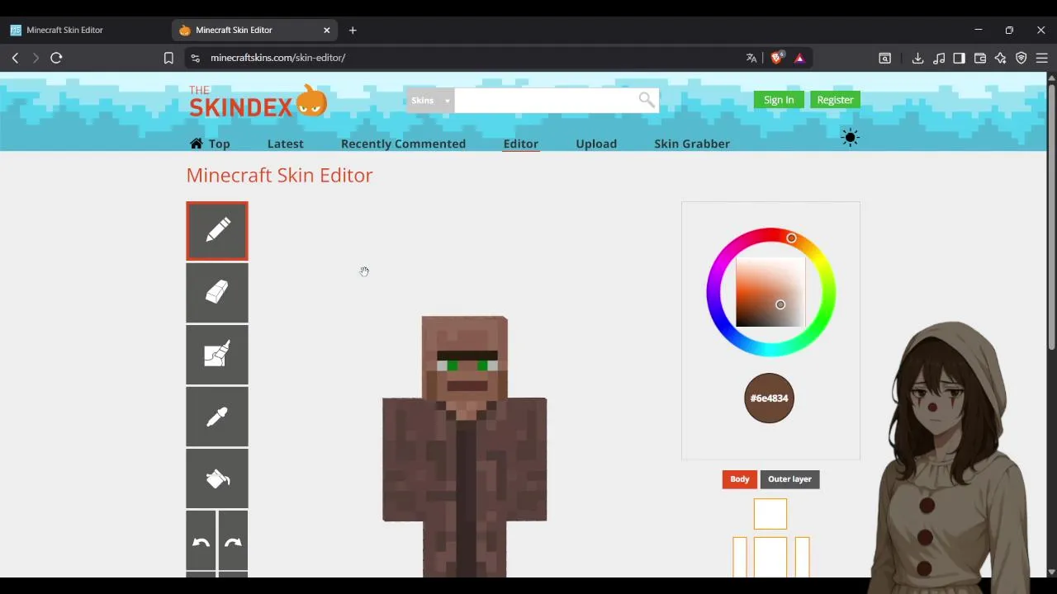Click the hue ring handle on color wheel
Image resolution: width=1057 pixels, height=594 pixels.
pyautogui.click(x=791, y=238)
